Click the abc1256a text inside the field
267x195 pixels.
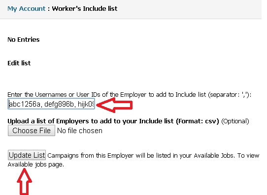[x=25, y=104]
